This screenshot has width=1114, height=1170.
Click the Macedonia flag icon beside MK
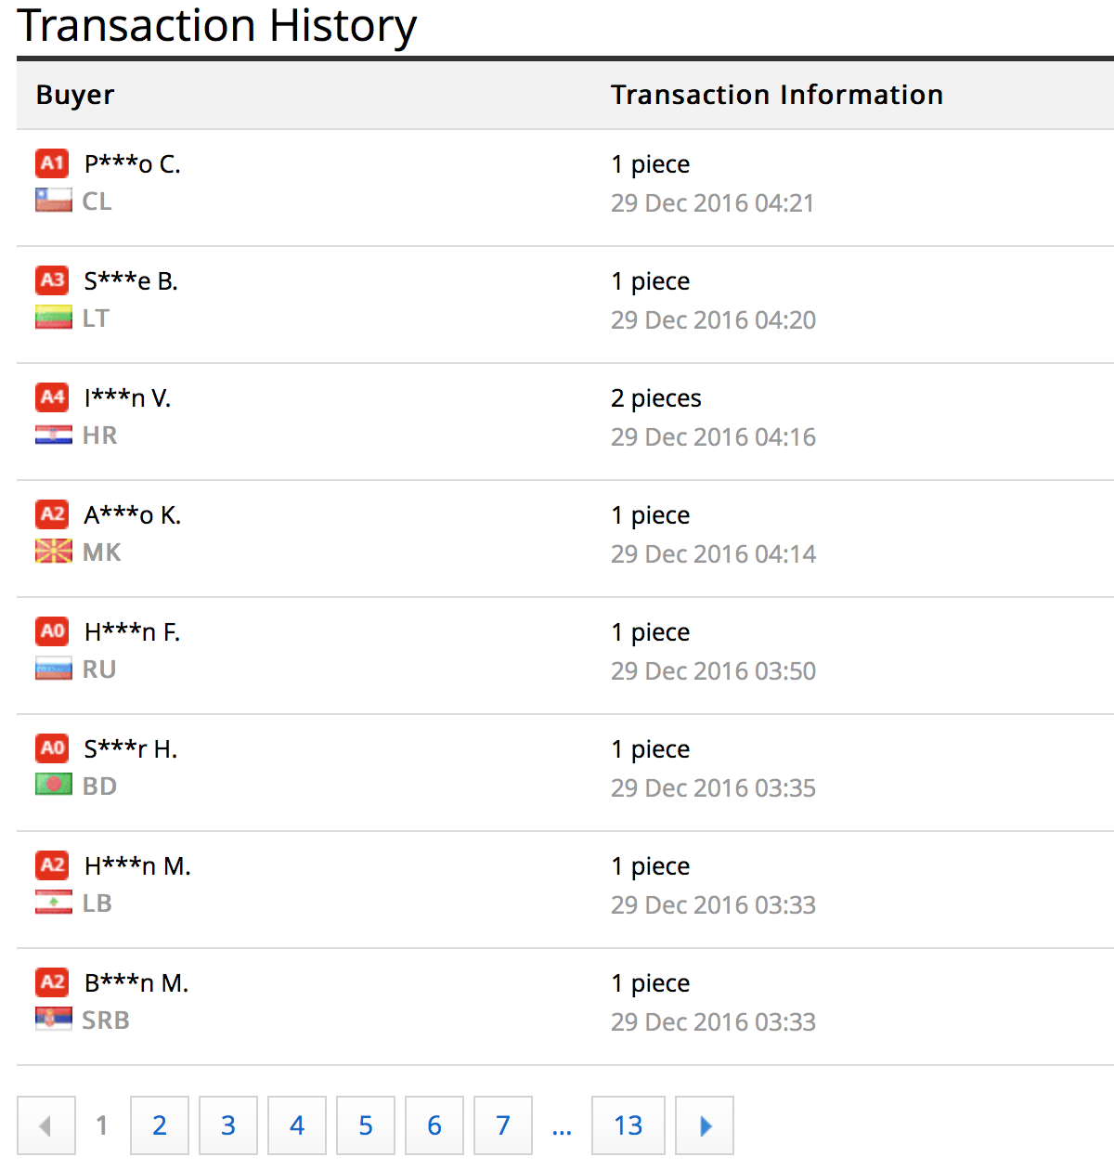(54, 552)
